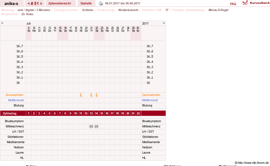270x166 pixels.
Task: Click the left Muttermund row label
Action: pyautogui.click(x=16, y=100)
